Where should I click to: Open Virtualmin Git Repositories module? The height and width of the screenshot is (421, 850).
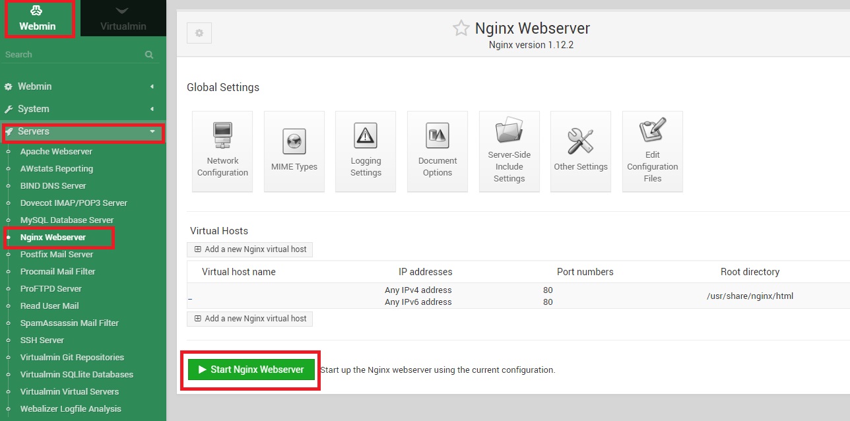pyautogui.click(x=72, y=358)
